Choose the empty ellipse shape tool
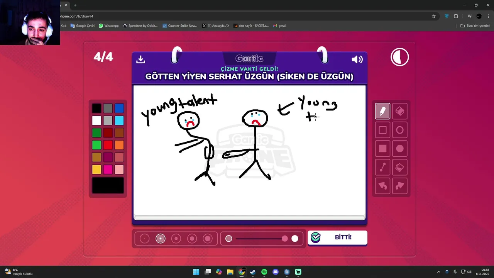 click(400, 130)
